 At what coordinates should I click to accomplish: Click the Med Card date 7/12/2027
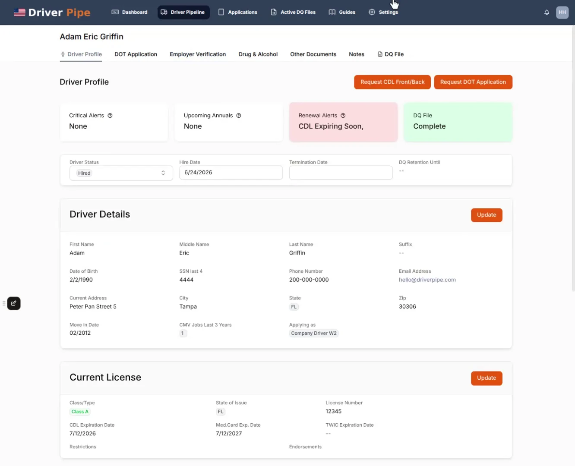[229, 434]
